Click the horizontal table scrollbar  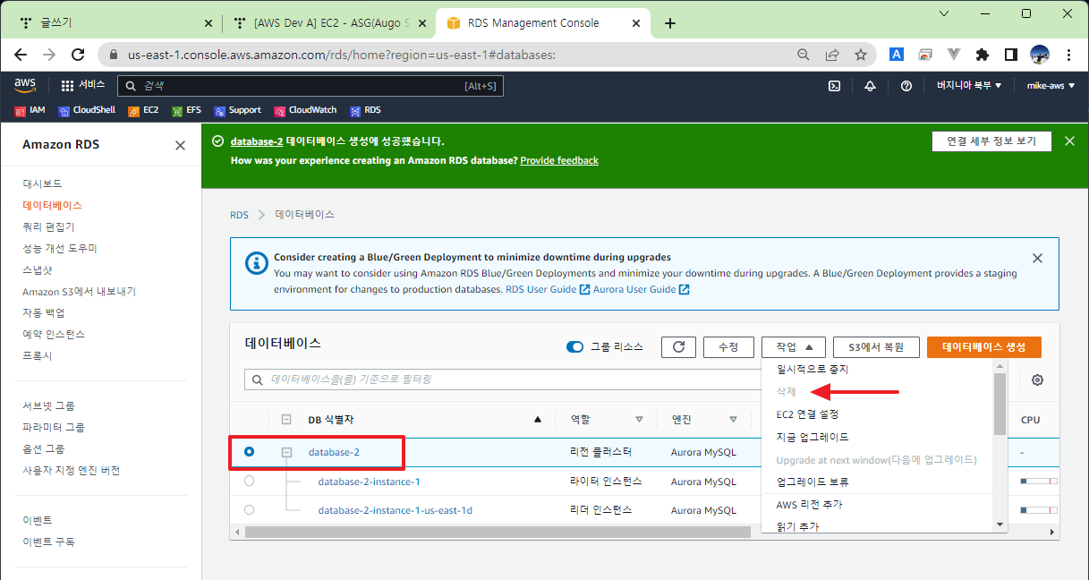(498, 532)
